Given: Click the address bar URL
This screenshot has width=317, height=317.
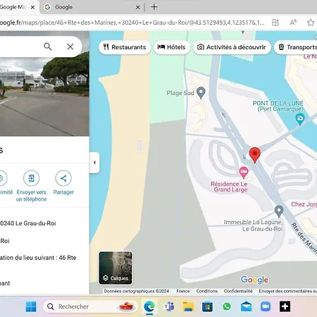Looking at the screenshot, I should pyautogui.click(x=132, y=23).
